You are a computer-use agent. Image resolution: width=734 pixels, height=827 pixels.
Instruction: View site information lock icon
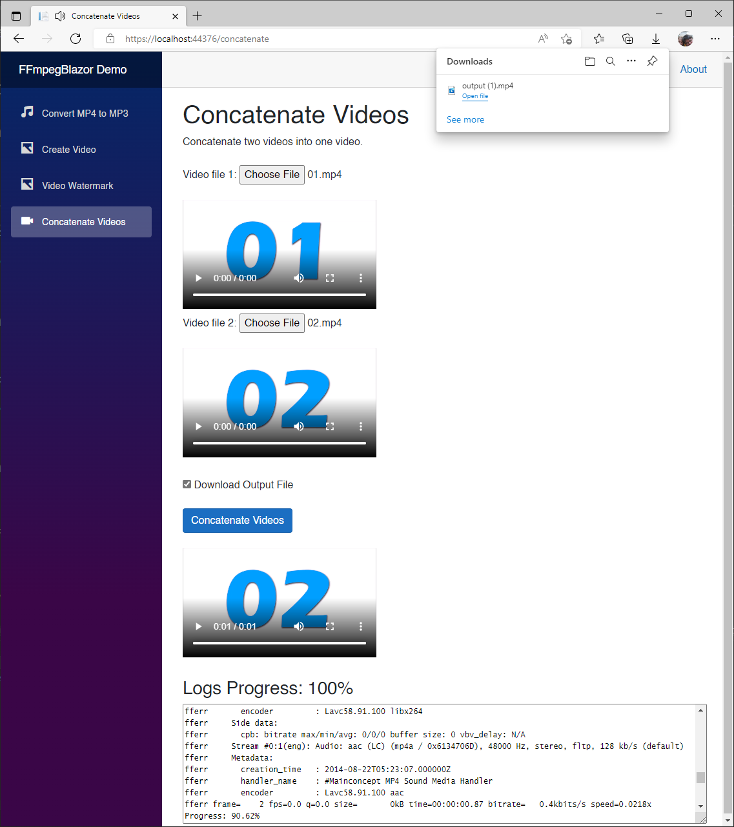click(x=110, y=39)
